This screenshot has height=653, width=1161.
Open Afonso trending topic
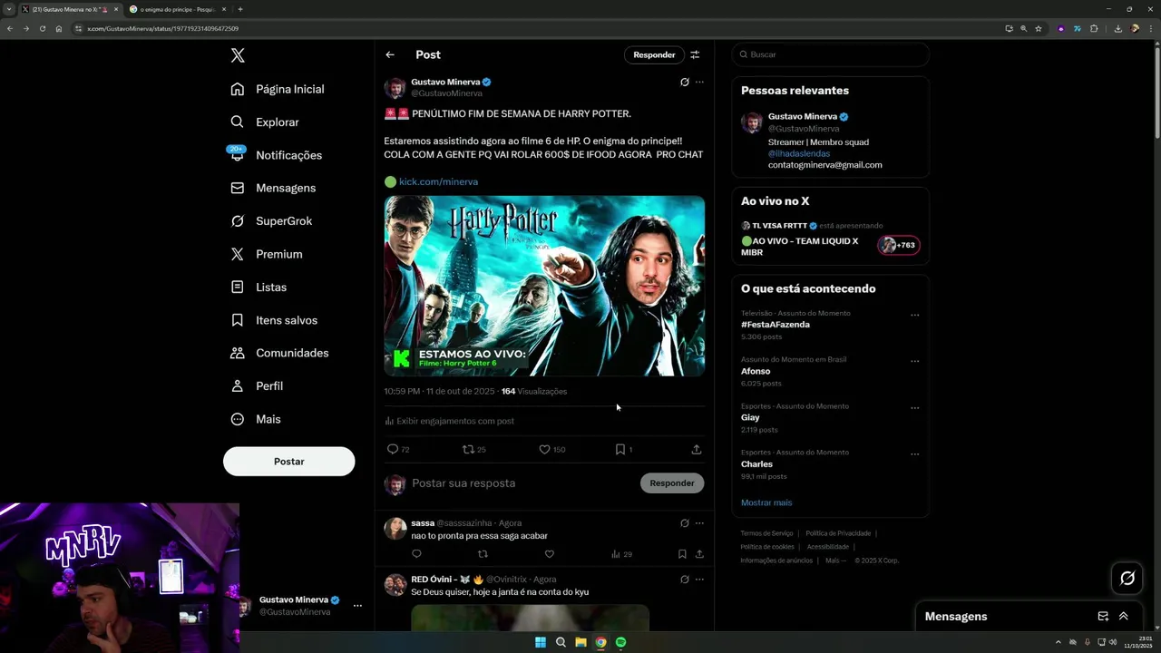[x=756, y=371]
